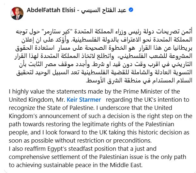This screenshot has width=196, height=173.
Task: Click the blue verified badge icon
Action: 130,10
